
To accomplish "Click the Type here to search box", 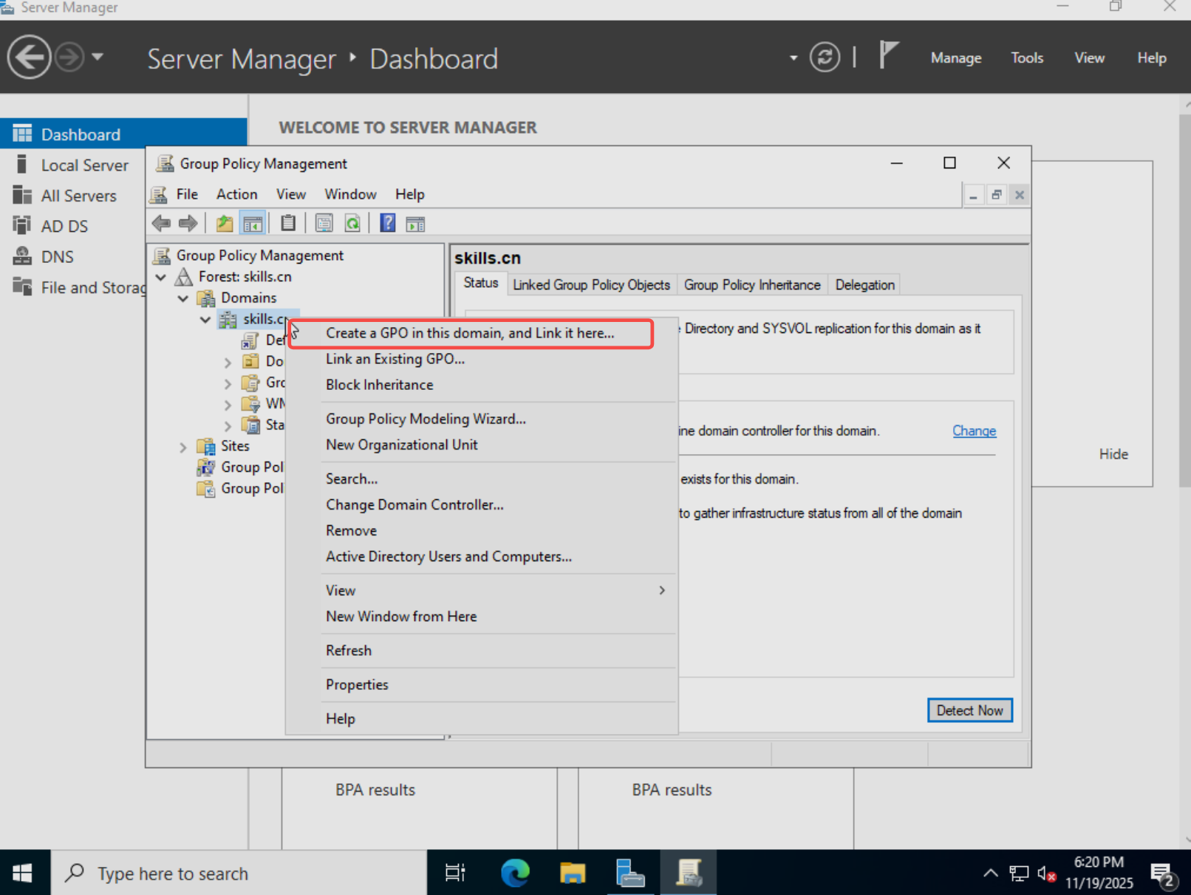I will (239, 873).
